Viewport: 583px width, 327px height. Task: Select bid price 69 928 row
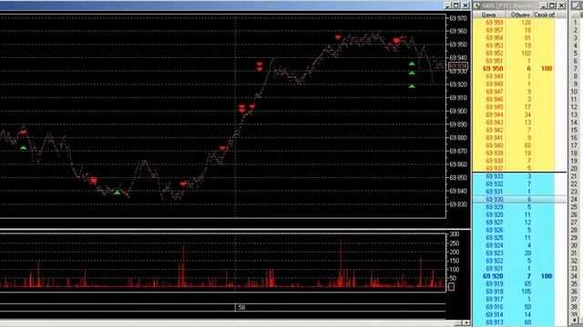pos(514,214)
